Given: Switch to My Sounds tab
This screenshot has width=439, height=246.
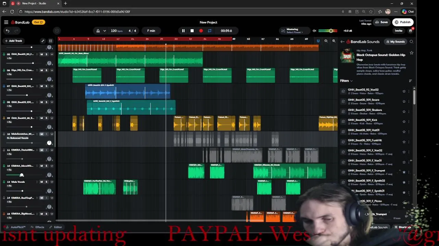Looking at the screenshot, I should pyautogui.click(x=395, y=42).
